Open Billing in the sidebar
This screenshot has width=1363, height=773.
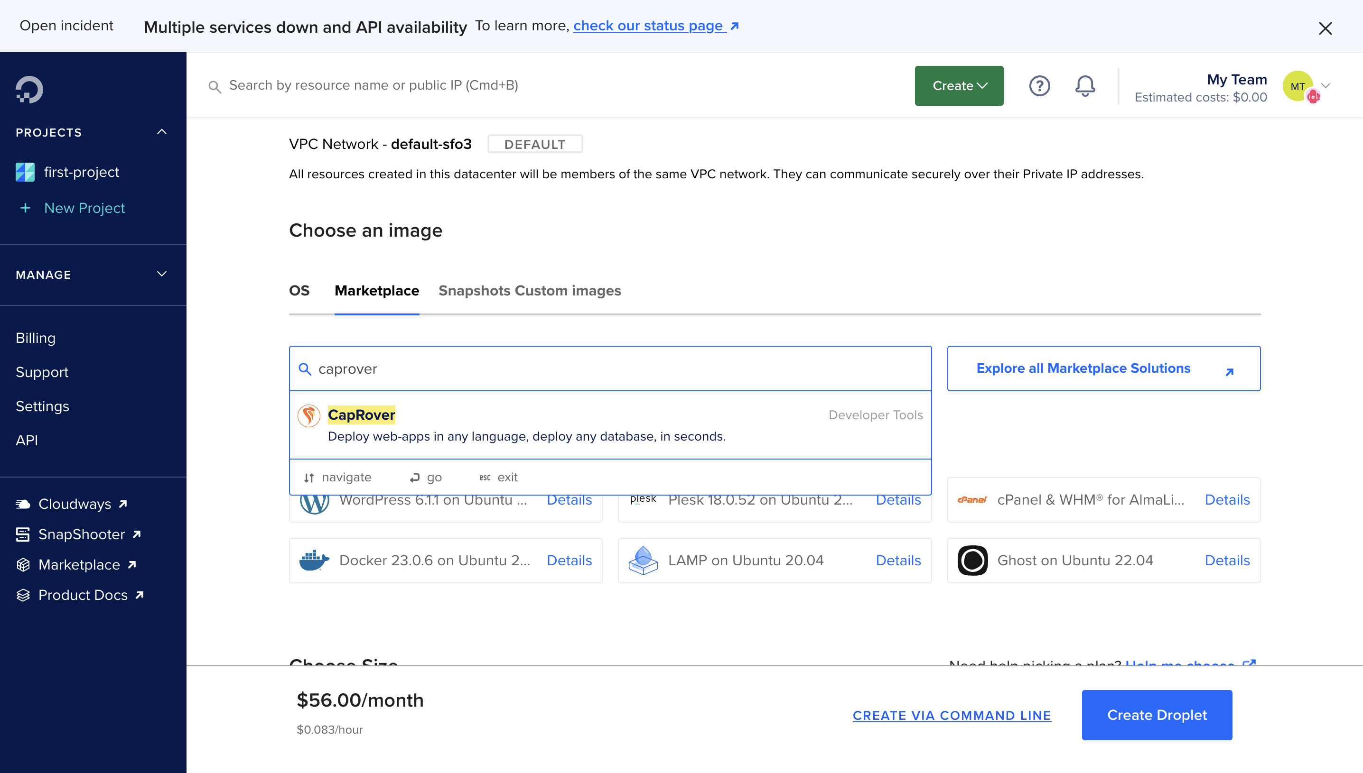point(36,338)
